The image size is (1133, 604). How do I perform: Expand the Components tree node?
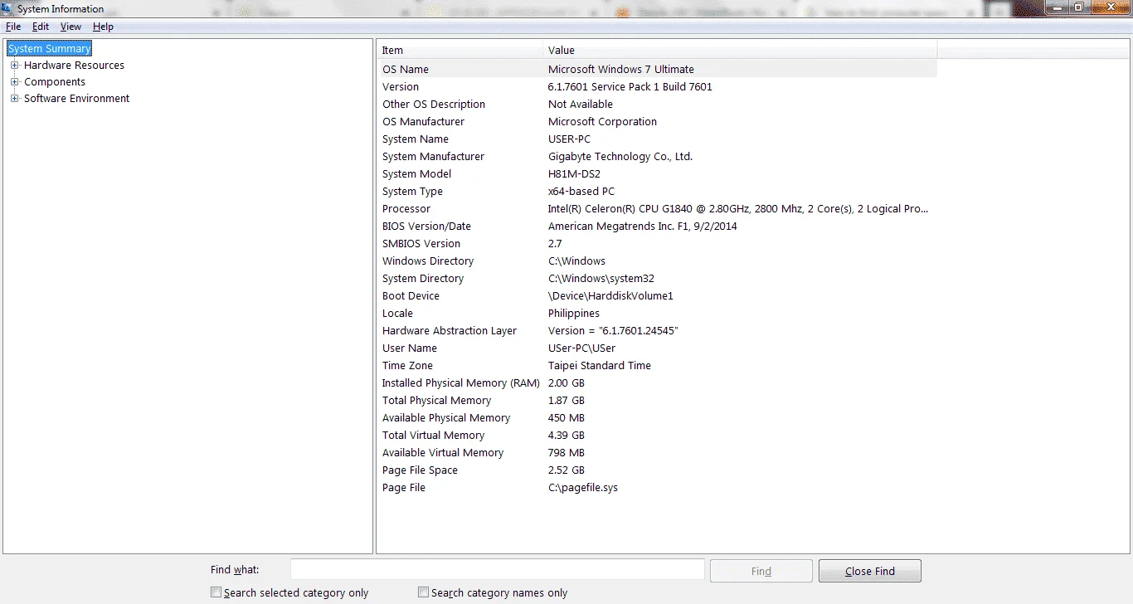14,82
